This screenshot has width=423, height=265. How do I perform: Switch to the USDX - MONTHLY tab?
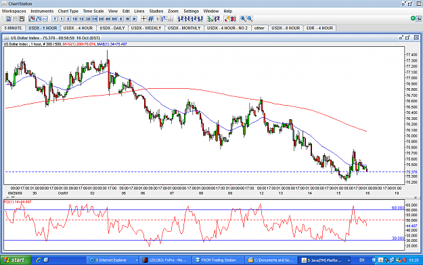(184, 28)
